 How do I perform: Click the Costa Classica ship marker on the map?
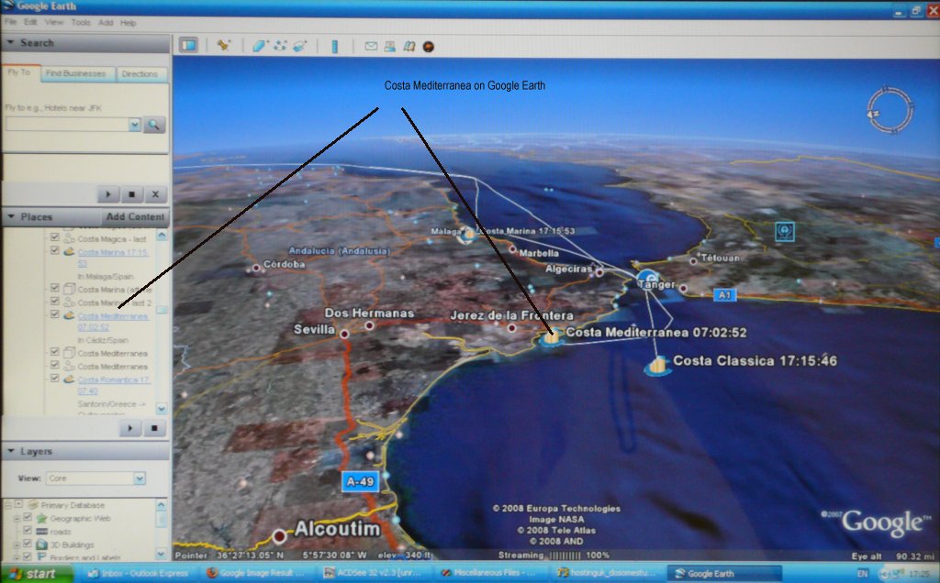(657, 366)
